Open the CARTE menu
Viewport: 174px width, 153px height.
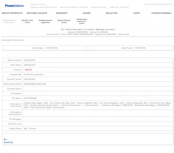136,13
